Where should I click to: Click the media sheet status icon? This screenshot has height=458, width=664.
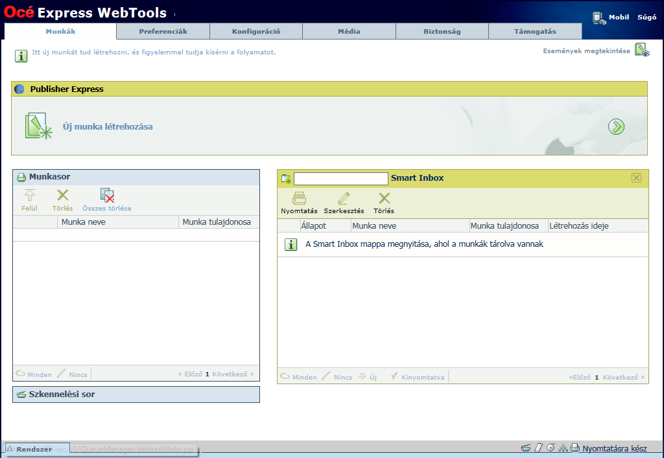coord(538,448)
